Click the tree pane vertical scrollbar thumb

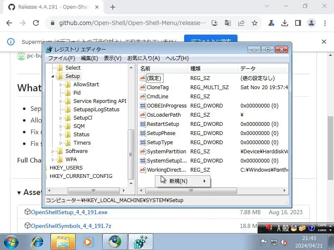(131, 154)
